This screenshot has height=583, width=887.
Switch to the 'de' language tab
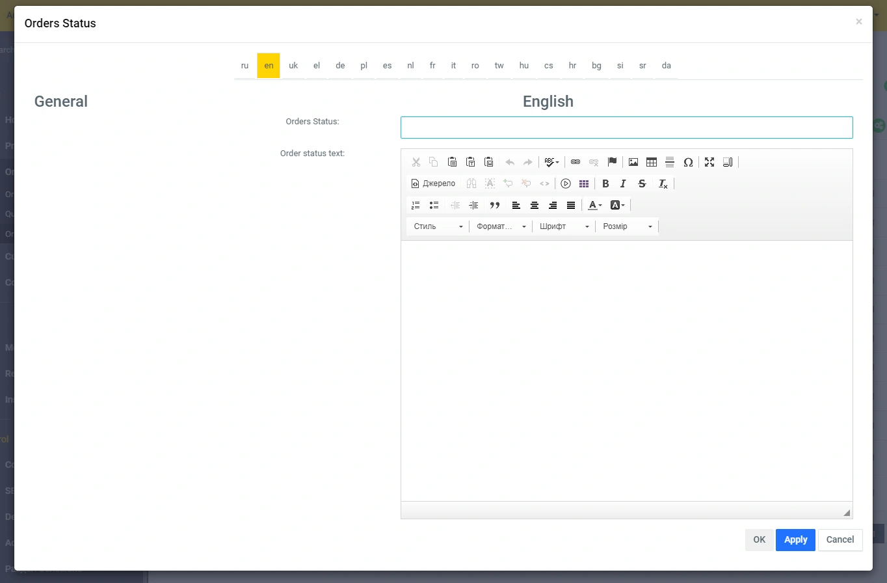(340, 66)
